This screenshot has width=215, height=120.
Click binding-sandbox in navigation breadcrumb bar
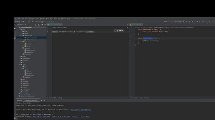point(20,22)
